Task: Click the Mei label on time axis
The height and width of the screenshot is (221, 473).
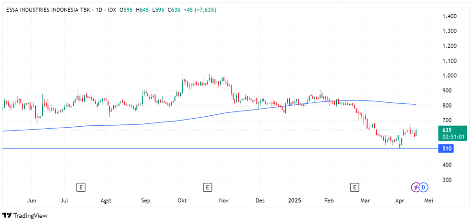Action: click(x=429, y=200)
